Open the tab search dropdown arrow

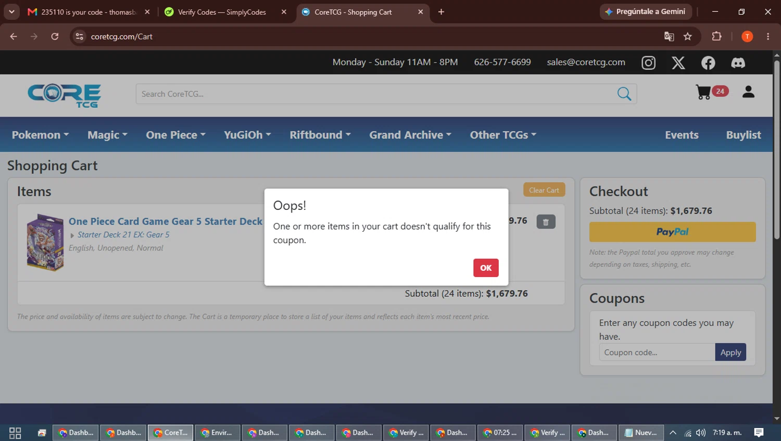point(11,12)
